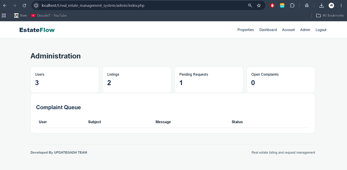This screenshot has width=347, height=170.
Task: Click the EstateFlow logo
Action: click(37, 30)
